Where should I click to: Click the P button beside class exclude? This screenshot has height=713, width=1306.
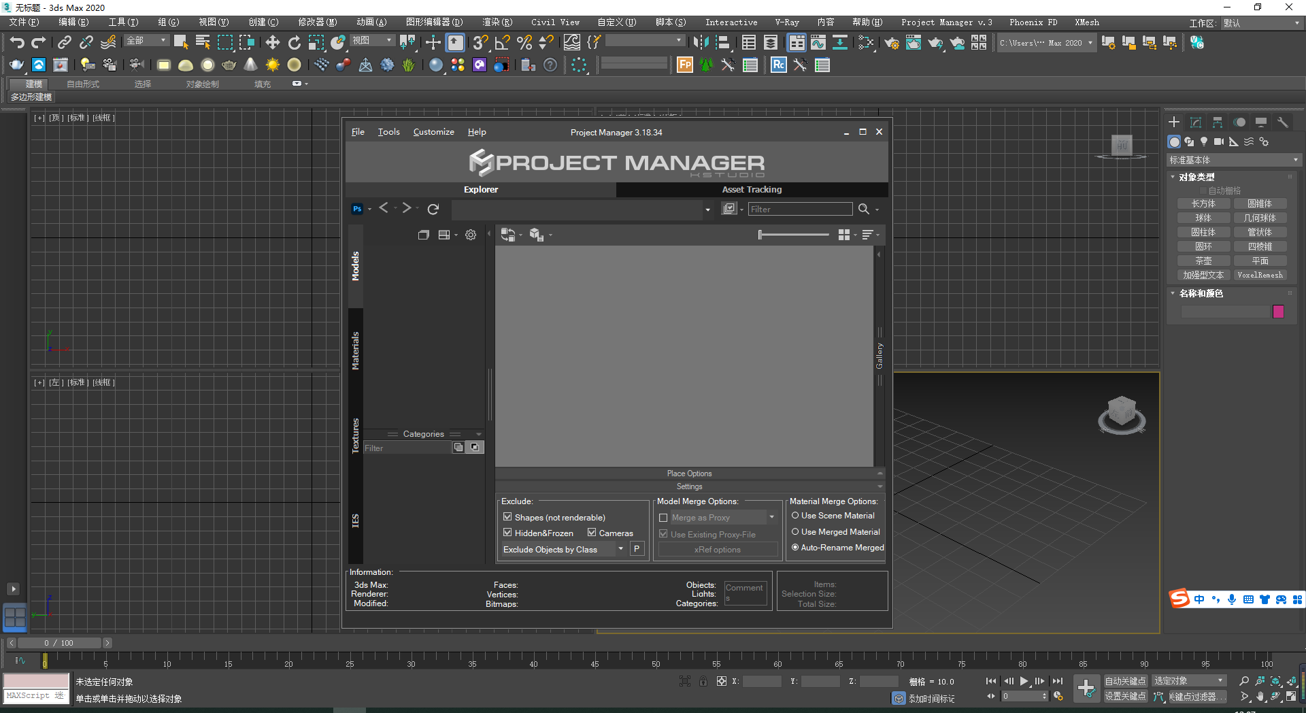pos(637,549)
